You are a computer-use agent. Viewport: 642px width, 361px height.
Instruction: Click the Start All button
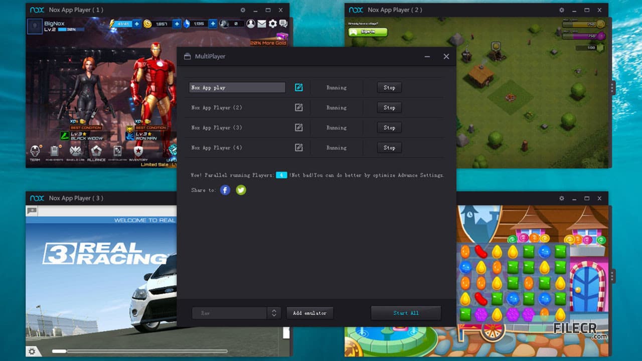click(406, 312)
